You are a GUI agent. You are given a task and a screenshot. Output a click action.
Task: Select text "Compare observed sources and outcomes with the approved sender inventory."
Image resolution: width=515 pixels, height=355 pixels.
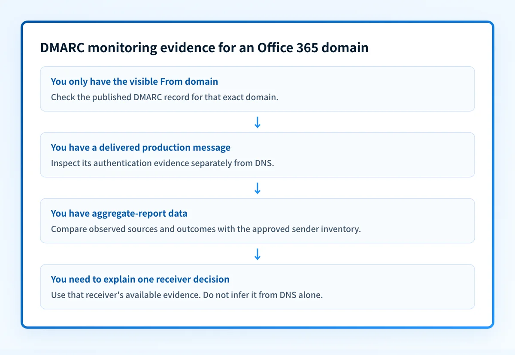tap(206, 229)
